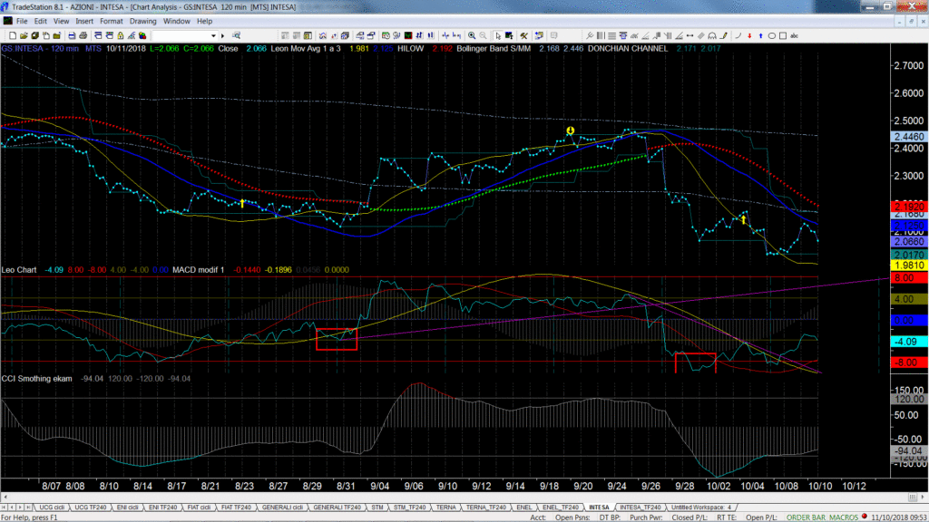
Task: Open the Drawing menu
Action: 142,22
